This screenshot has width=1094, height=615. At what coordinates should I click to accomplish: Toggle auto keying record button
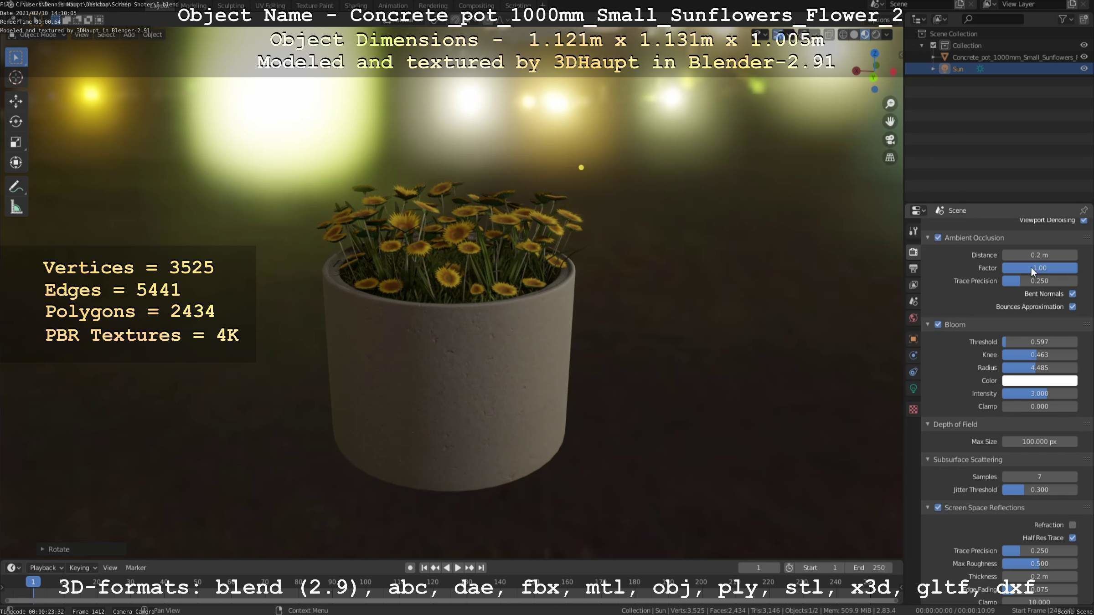[x=410, y=568]
